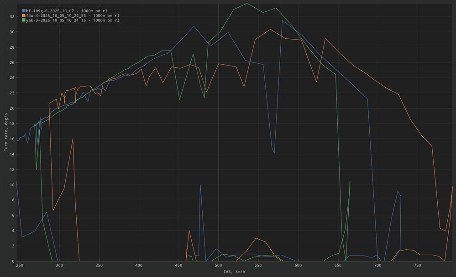Image resolution: width=456 pixels, height=277 pixels.
Task: Click the x-axis tick label 400
Action: pos(139,265)
